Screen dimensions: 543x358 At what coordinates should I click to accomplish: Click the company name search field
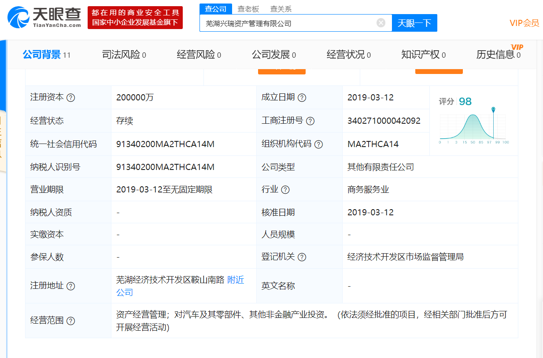[x=286, y=23]
